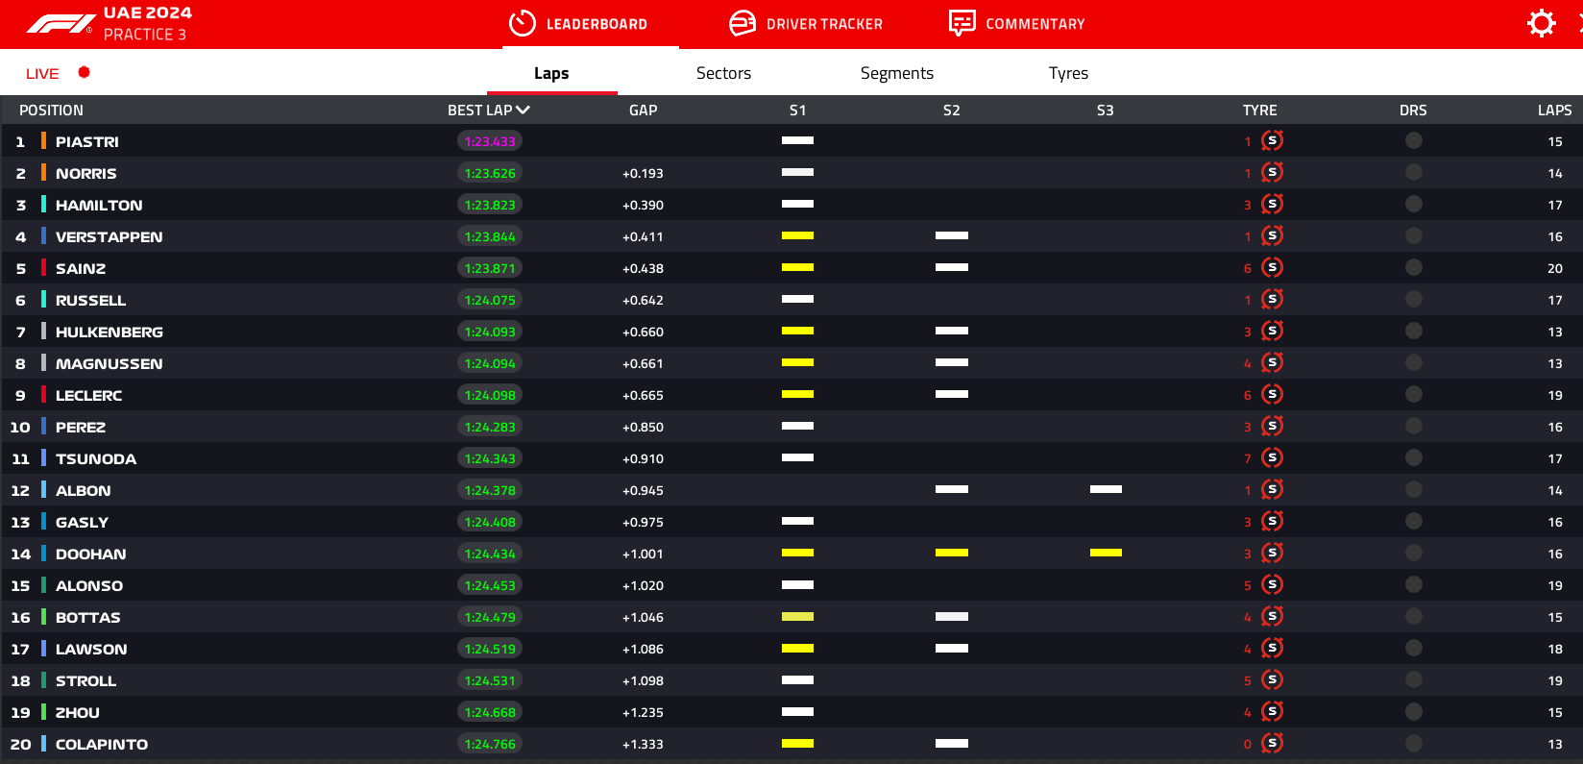Click Leclerc's DRS indicator
This screenshot has height=764, width=1583.
(1413, 394)
